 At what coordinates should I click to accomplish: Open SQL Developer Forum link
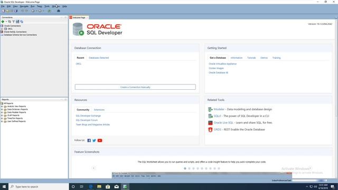coord(87,120)
